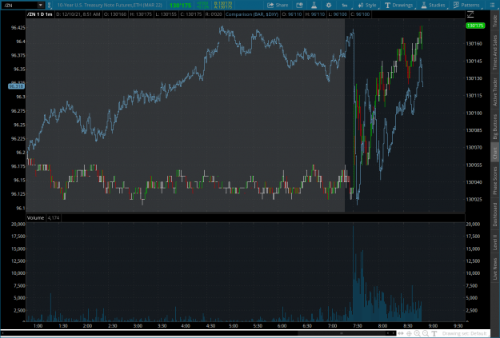Select the crosshair cursor icon
This screenshot has height=338, width=500.
point(409,333)
